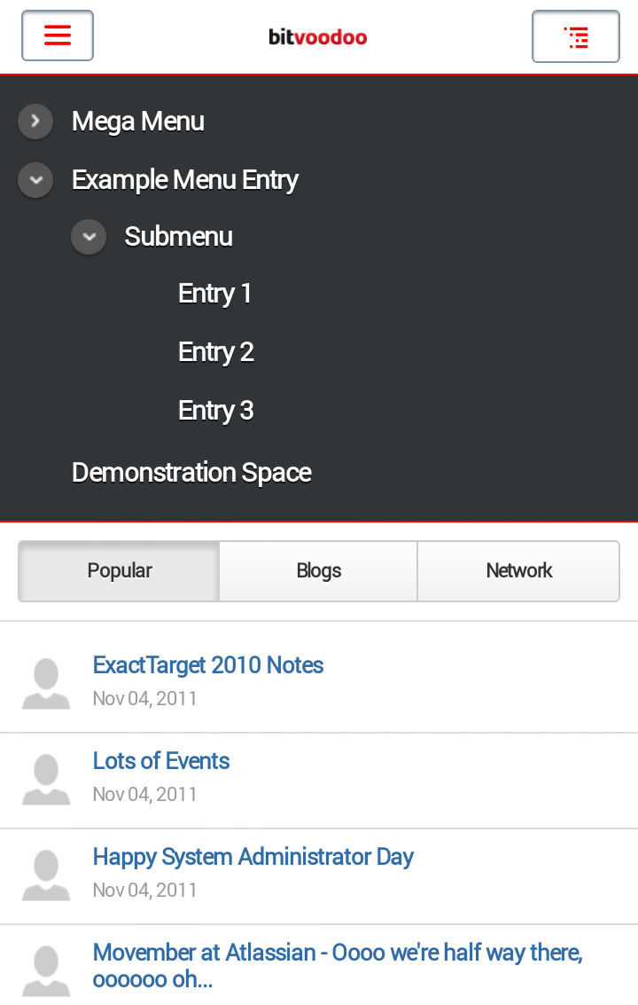
Task: Click avatar next to Movember at Atlassian
Action: pos(46,970)
